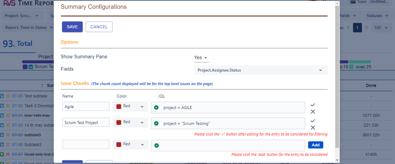Viewport: 395px width, 164px height.
Task: Click the scrollbar up arrow of the dialog
Action: coord(337,3)
